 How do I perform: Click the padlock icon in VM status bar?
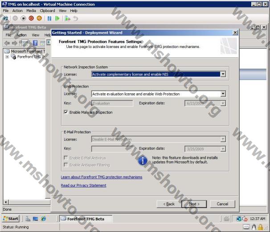pyautogui.click(x=260, y=227)
